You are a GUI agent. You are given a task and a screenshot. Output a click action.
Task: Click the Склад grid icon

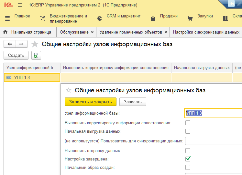tap(225, 18)
